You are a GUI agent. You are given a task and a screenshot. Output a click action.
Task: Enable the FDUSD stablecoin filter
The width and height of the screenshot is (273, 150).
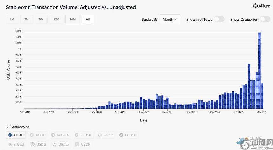(x=128, y=135)
